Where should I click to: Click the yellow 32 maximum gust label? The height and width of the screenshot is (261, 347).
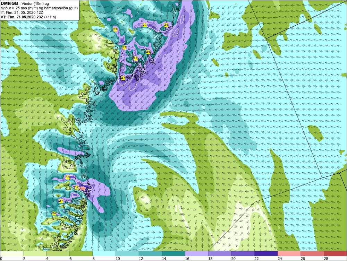pyautogui.click(x=77, y=187)
